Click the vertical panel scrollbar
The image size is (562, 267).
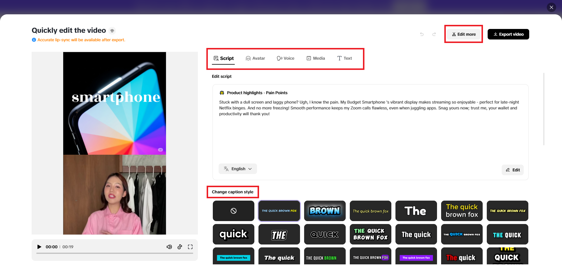(544, 109)
